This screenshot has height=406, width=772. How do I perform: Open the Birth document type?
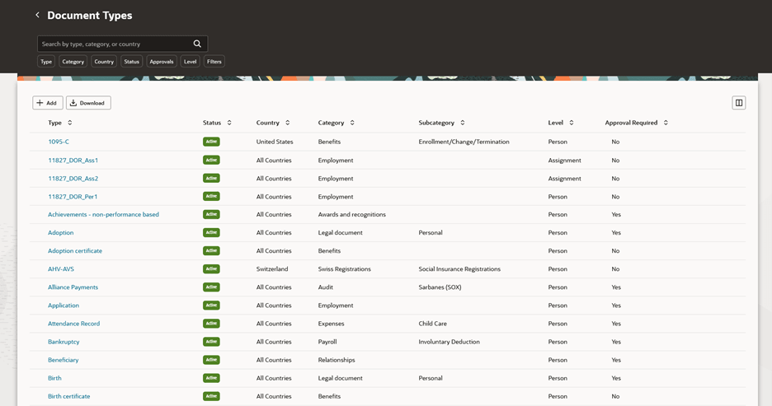pos(54,378)
